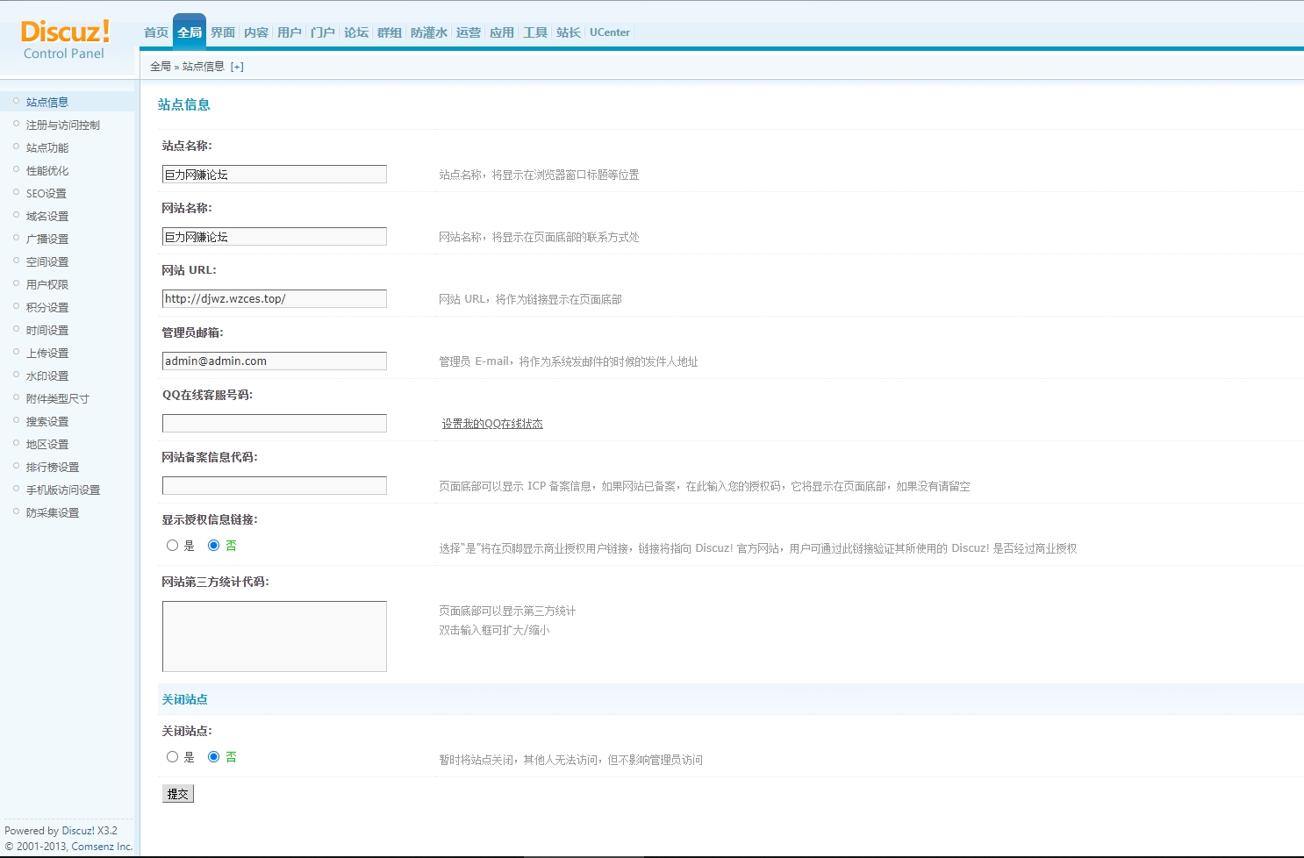Click the Comsenz Inc. footer link
The height and width of the screenshot is (858, 1304).
101,847
